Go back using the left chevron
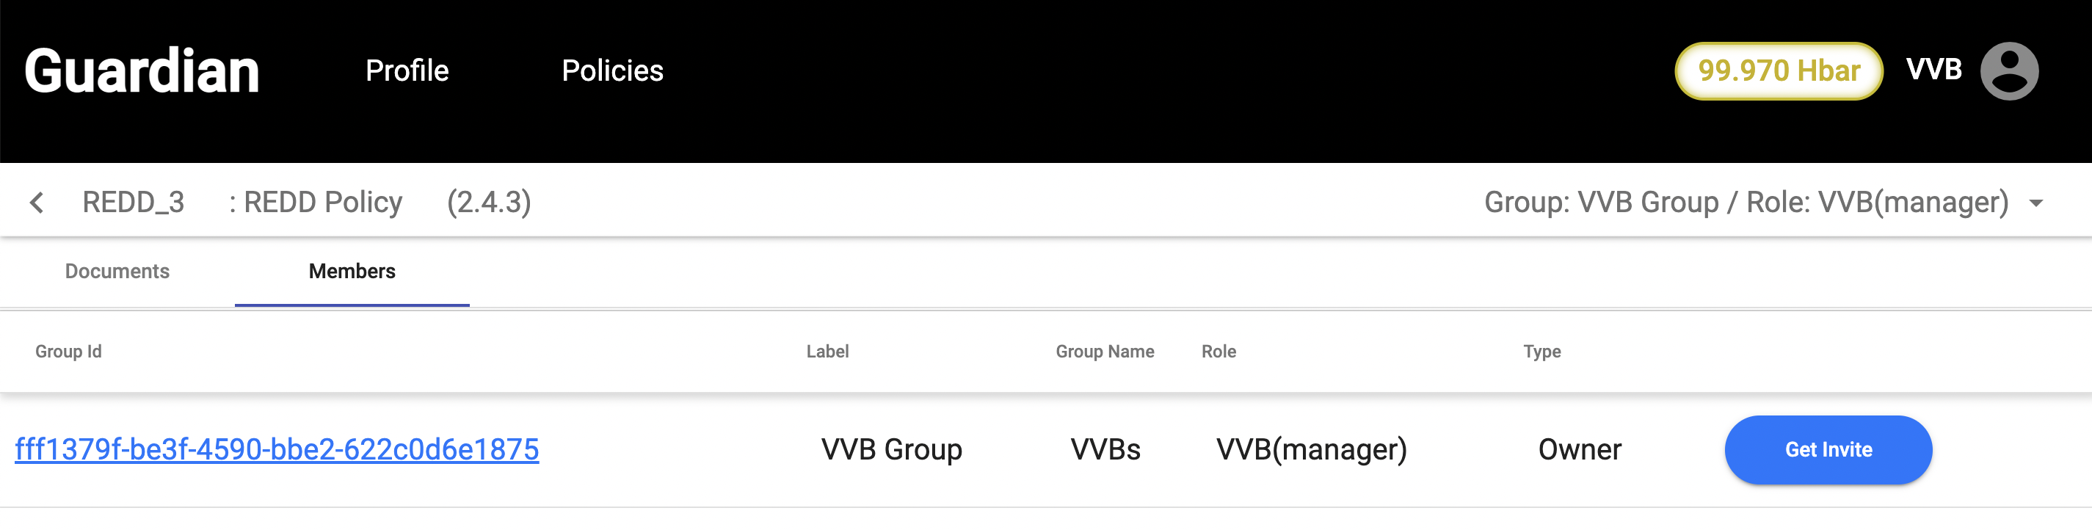Screen dimensions: 2092x530 coord(37,203)
